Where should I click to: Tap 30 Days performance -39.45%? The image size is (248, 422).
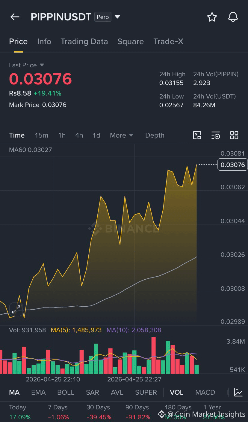[99, 417]
